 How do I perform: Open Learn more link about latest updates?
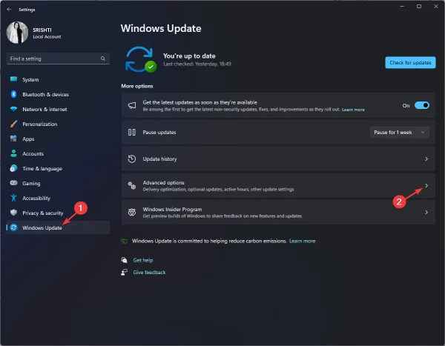353,110
